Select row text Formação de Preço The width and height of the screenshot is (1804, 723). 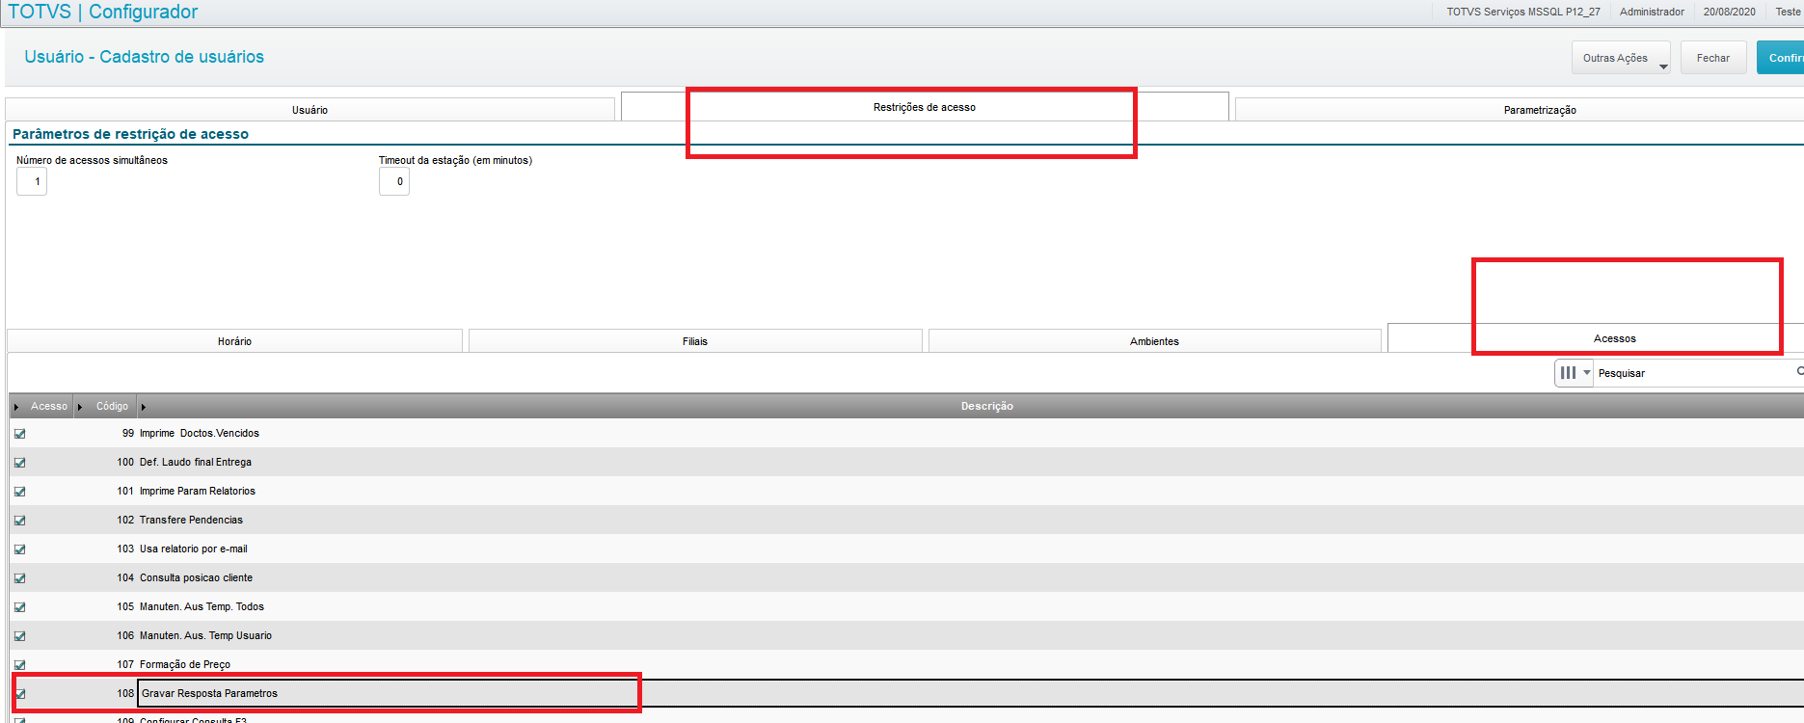tap(185, 664)
